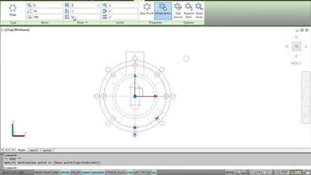Screen dimensions: 311x175
Task: Toggle INFER constraints in status bar
Action: 38,173
